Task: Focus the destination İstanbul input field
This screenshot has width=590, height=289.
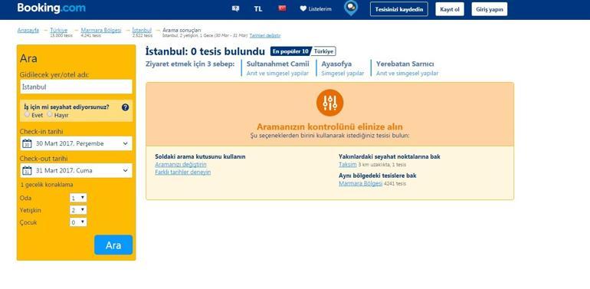Action: [x=76, y=87]
